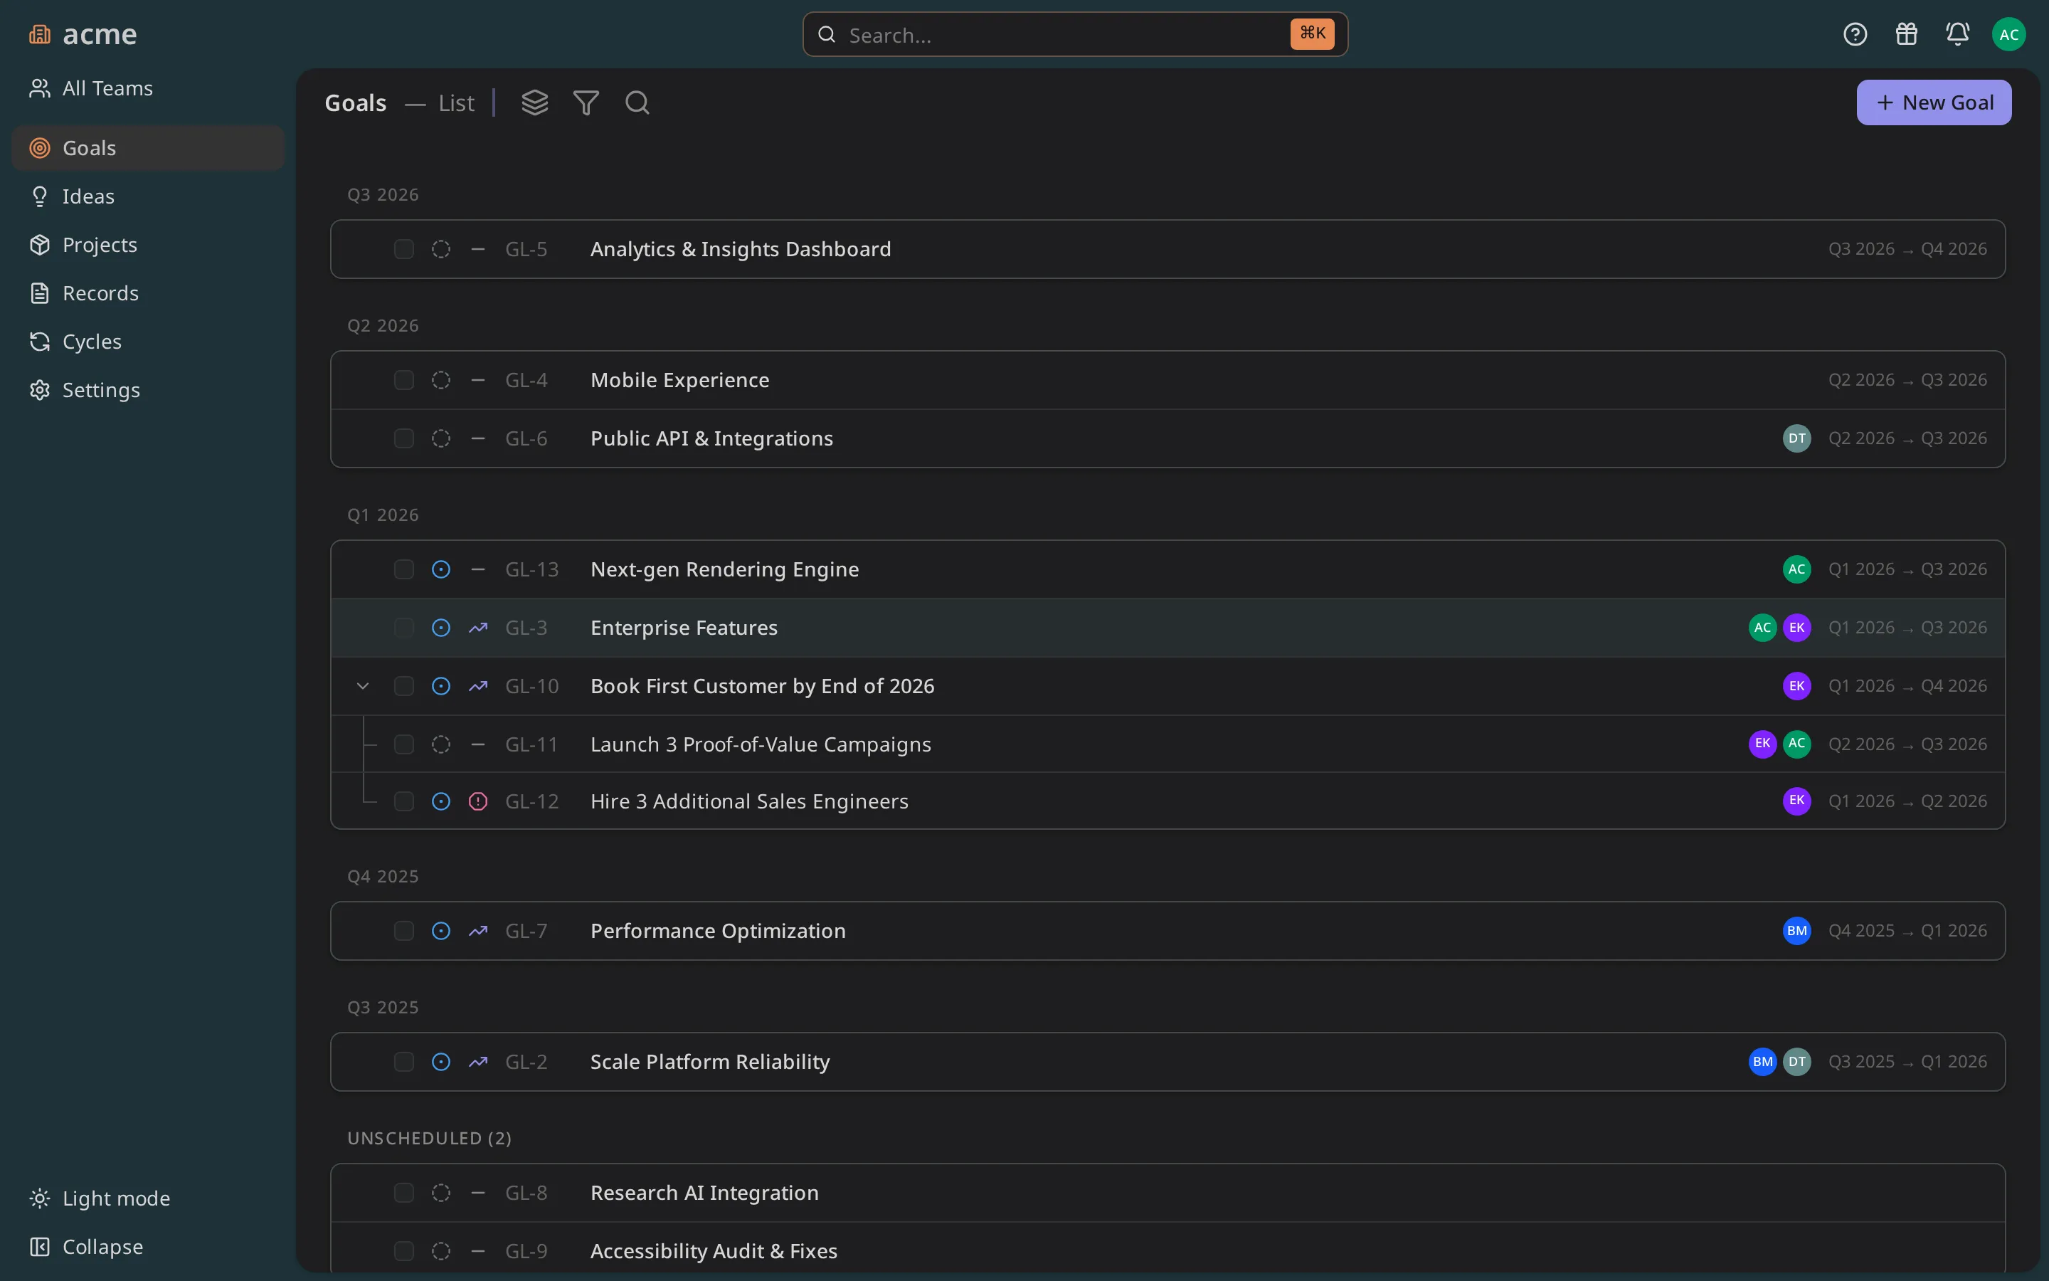The image size is (2049, 1281).
Task: Click the trend icon for GL-10 Book First Customer
Action: point(478,686)
